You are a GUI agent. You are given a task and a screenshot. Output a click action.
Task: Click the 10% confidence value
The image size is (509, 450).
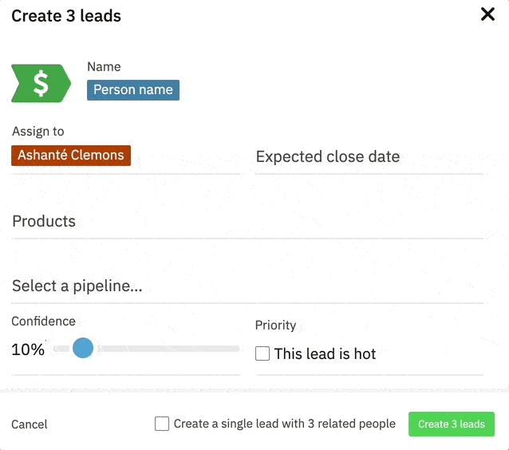click(28, 349)
